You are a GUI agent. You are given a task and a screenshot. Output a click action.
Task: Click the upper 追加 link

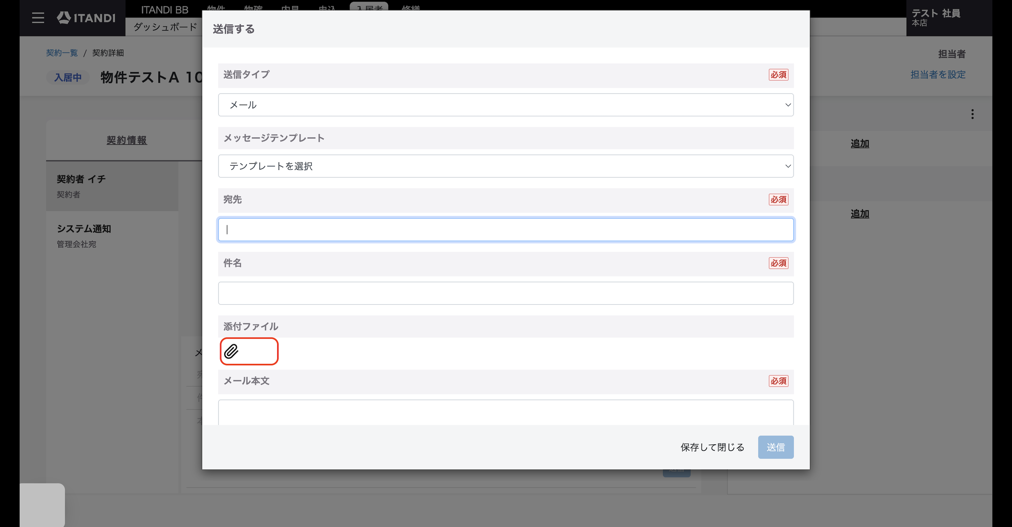860,143
